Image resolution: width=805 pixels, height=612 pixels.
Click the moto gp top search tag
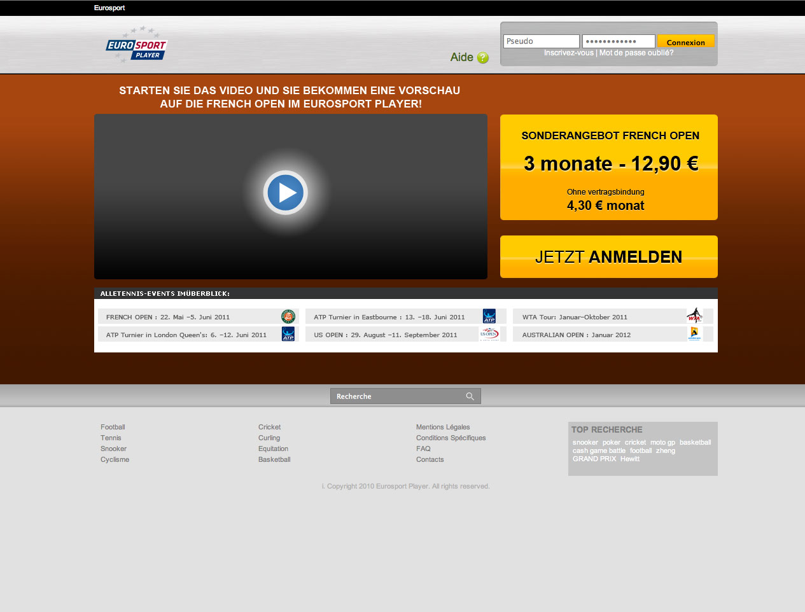662,442
